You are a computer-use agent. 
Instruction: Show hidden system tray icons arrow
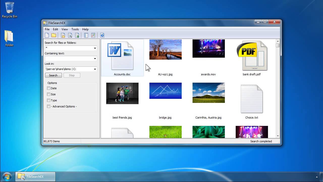[x=317, y=177]
